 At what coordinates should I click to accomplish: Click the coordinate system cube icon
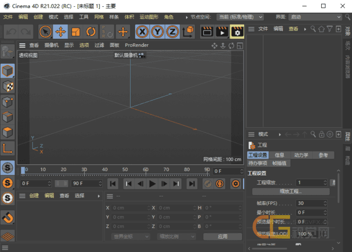pos(188,32)
